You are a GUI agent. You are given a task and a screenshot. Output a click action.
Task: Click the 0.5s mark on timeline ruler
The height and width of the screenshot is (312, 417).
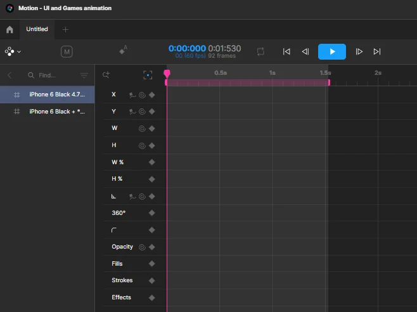coord(221,73)
